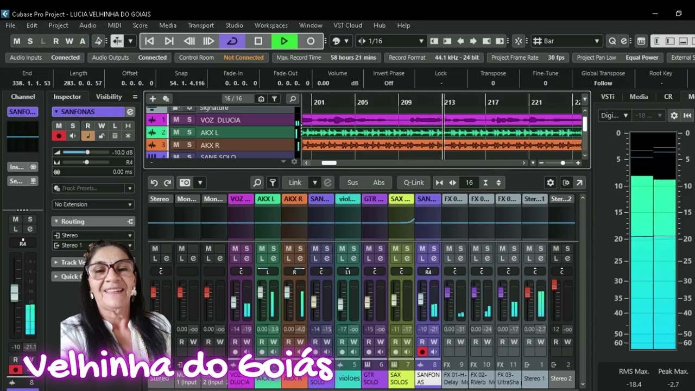Adjust the track list zoom slider
The image size is (695, 391).
point(563,163)
